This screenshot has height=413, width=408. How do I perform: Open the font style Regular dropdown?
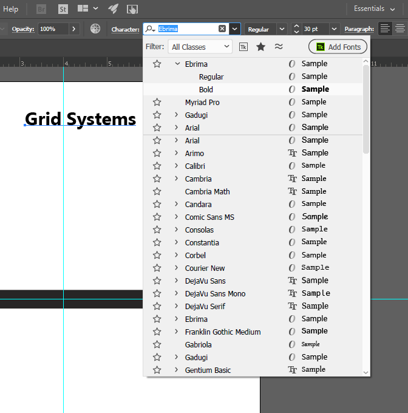pos(282,29)
